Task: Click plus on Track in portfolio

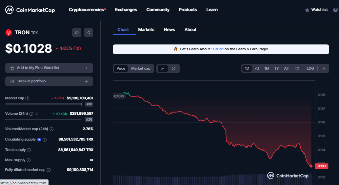Action: 86,81
